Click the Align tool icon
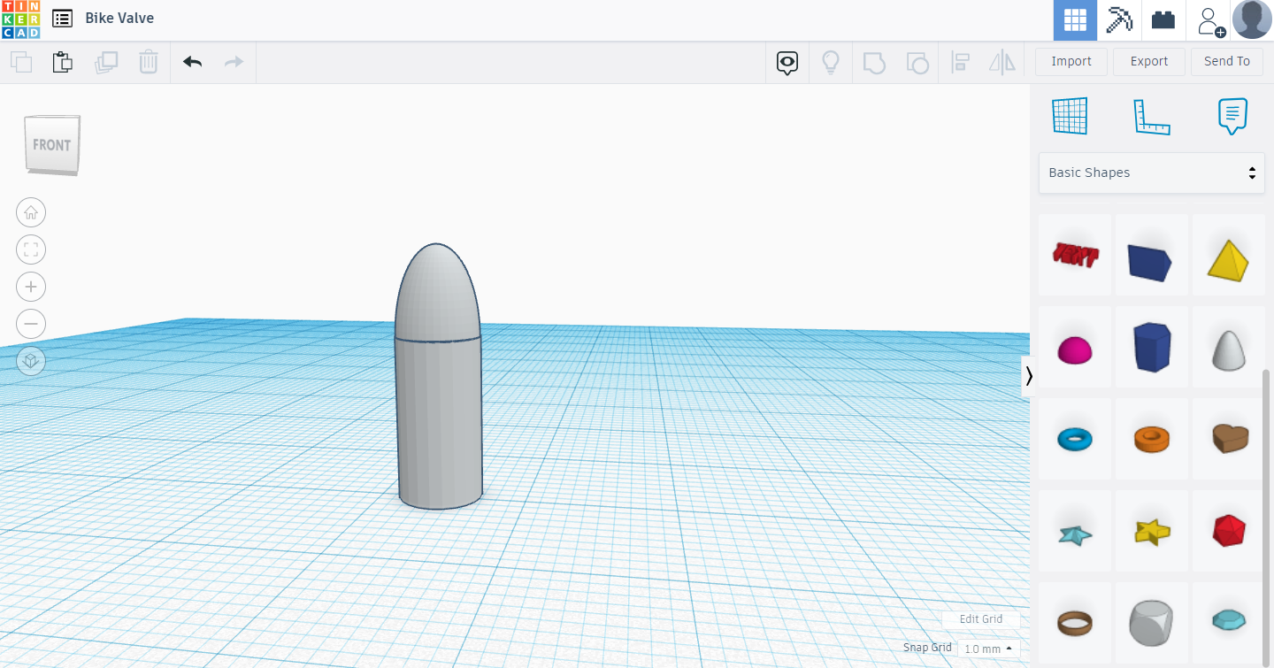Image resolution: width=1274 pixels, height=668 pixels. tap(960, 62)
